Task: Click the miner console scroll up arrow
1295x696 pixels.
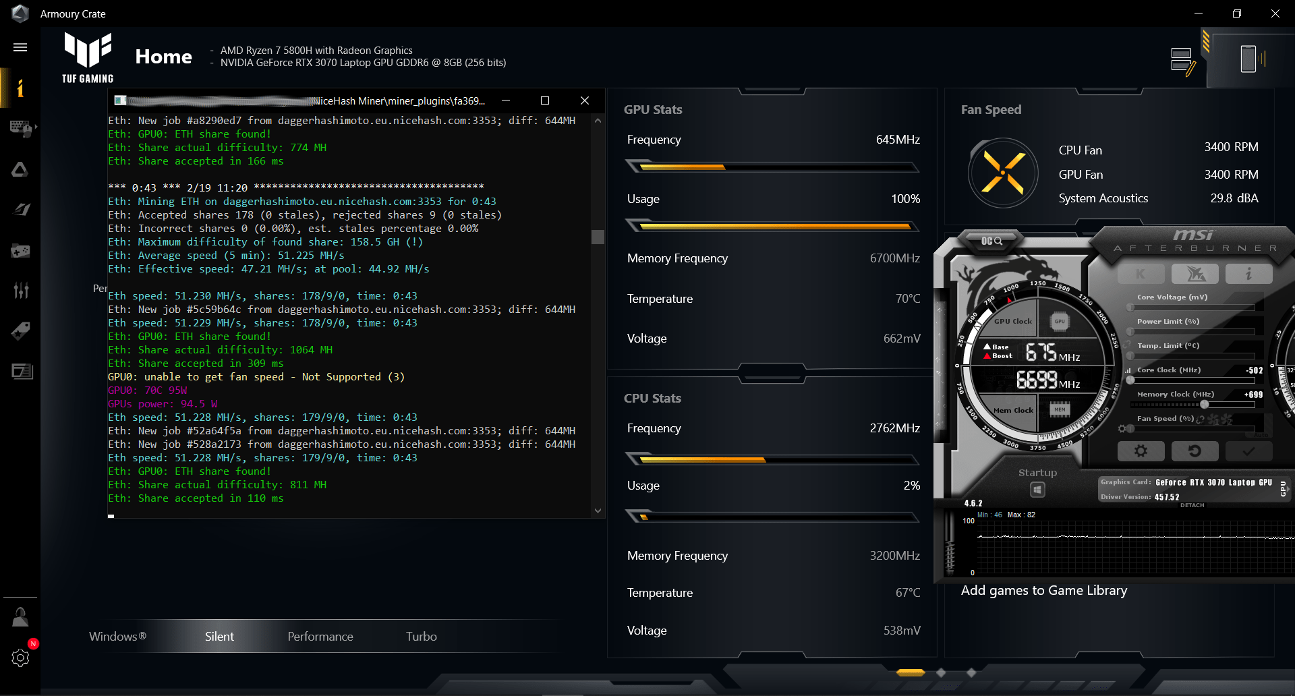Action: pyautogui.click(x=598, y=120)
